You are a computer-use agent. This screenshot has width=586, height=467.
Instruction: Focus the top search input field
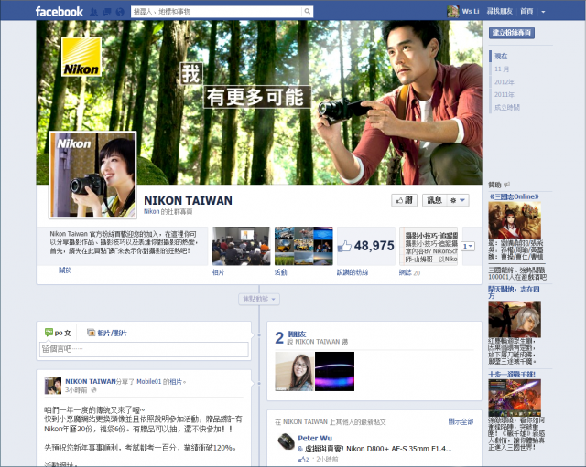[x=216, y=12]
